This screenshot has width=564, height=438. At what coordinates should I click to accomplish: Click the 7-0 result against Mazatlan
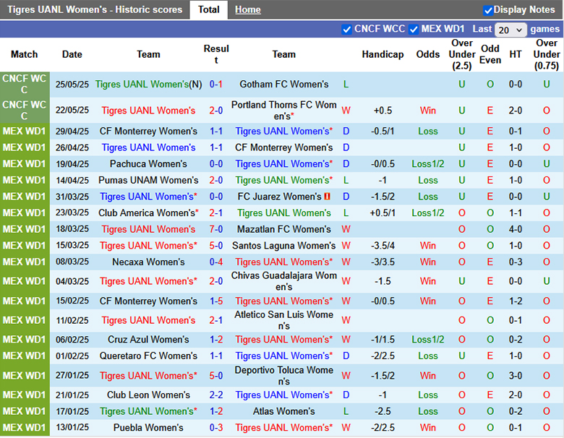[216, 229]
